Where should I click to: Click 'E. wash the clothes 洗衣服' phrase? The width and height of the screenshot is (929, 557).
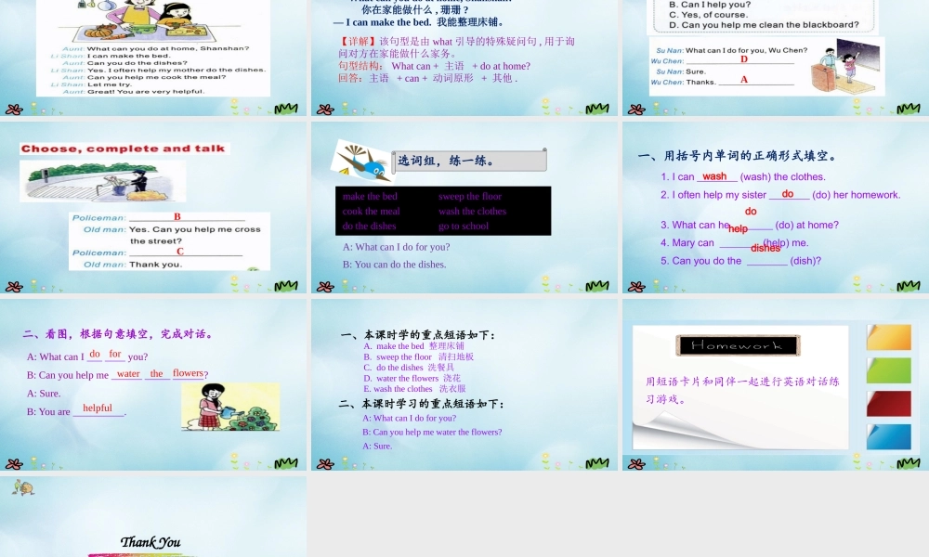click(x=414, y=388)
